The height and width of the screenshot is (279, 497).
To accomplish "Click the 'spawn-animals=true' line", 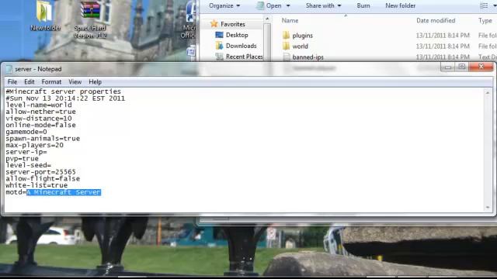I will (43, 139).
